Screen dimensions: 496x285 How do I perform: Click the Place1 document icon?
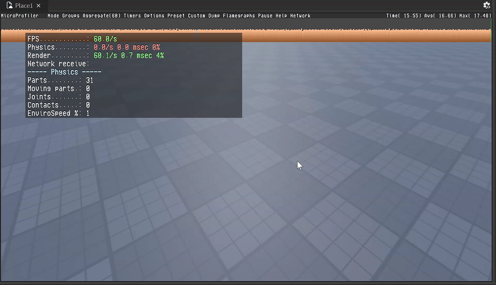[8, 6]
